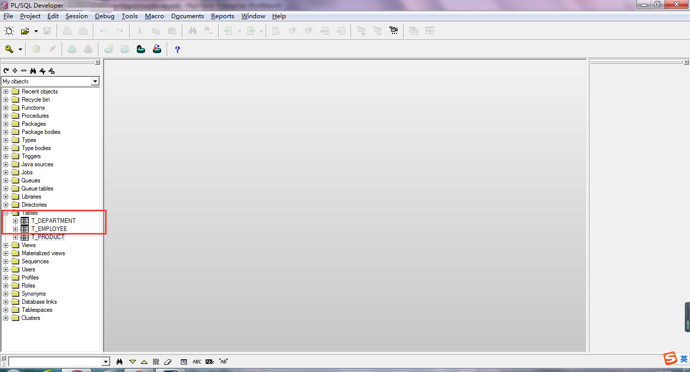Click the blue question mark Help icon

(177, 49)
